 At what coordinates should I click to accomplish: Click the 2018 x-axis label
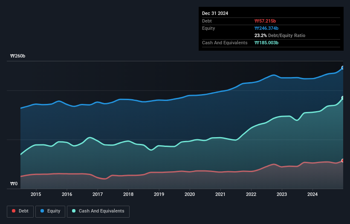[128, 194]
